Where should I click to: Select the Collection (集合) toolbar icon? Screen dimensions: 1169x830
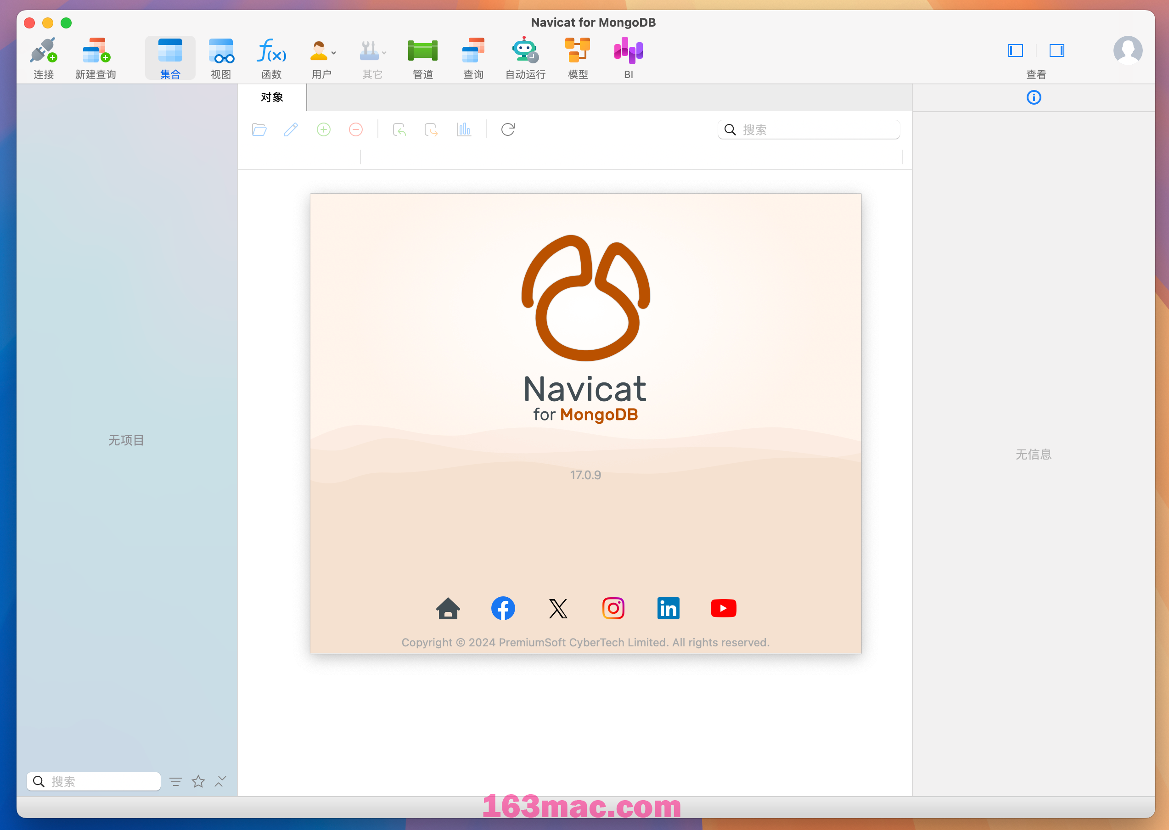[170, 50]
